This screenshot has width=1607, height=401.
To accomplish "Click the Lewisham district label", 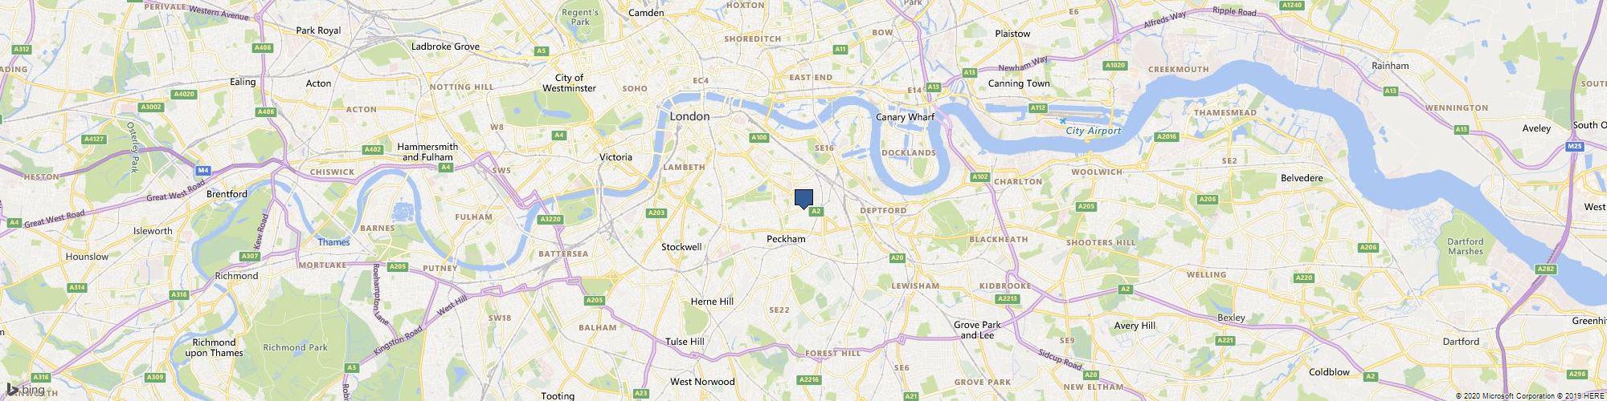I will point(915,286).
